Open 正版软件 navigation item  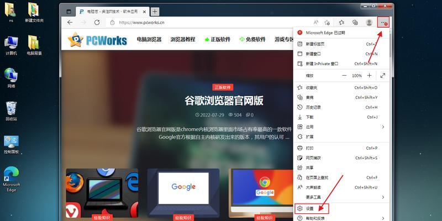pos(218,39)
